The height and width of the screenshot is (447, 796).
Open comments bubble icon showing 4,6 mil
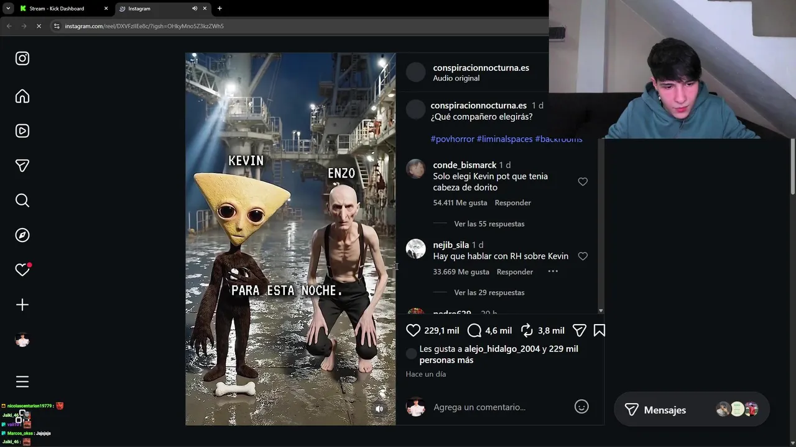pyautogui.click(x=474, y=331)
